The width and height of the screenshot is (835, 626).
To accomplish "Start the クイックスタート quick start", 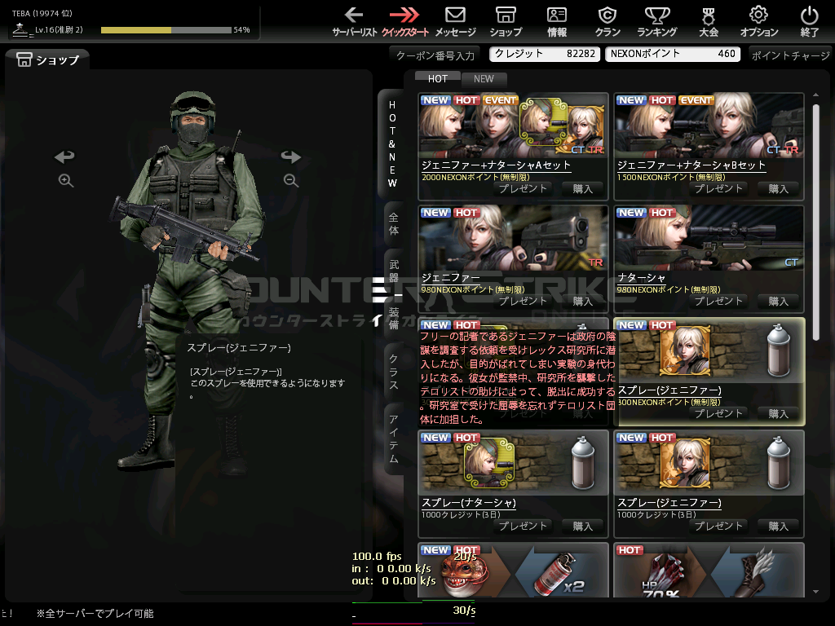I will pyautogui.click(x=404, y=21).
